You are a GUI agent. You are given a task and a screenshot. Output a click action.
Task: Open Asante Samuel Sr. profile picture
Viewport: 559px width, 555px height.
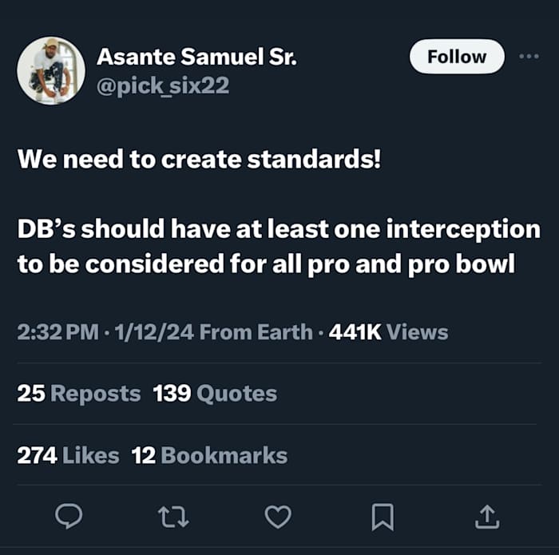point(50,70)
